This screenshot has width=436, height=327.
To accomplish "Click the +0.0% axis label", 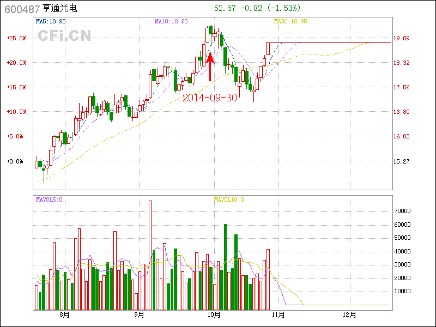I will (x=15, y=161).
